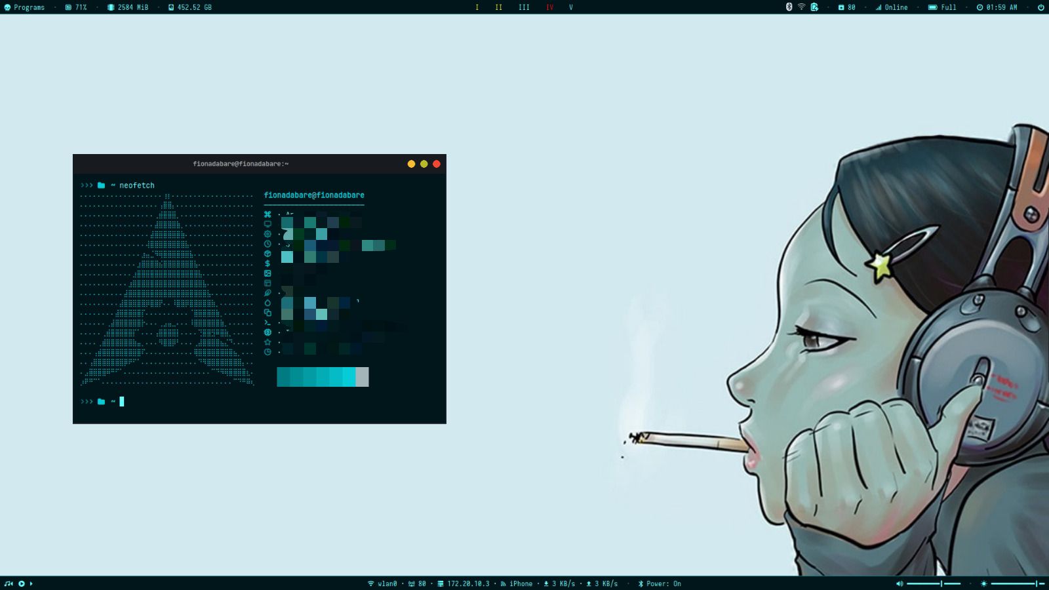Switch to workspace V
The image size is (1049, 590).
570,7
